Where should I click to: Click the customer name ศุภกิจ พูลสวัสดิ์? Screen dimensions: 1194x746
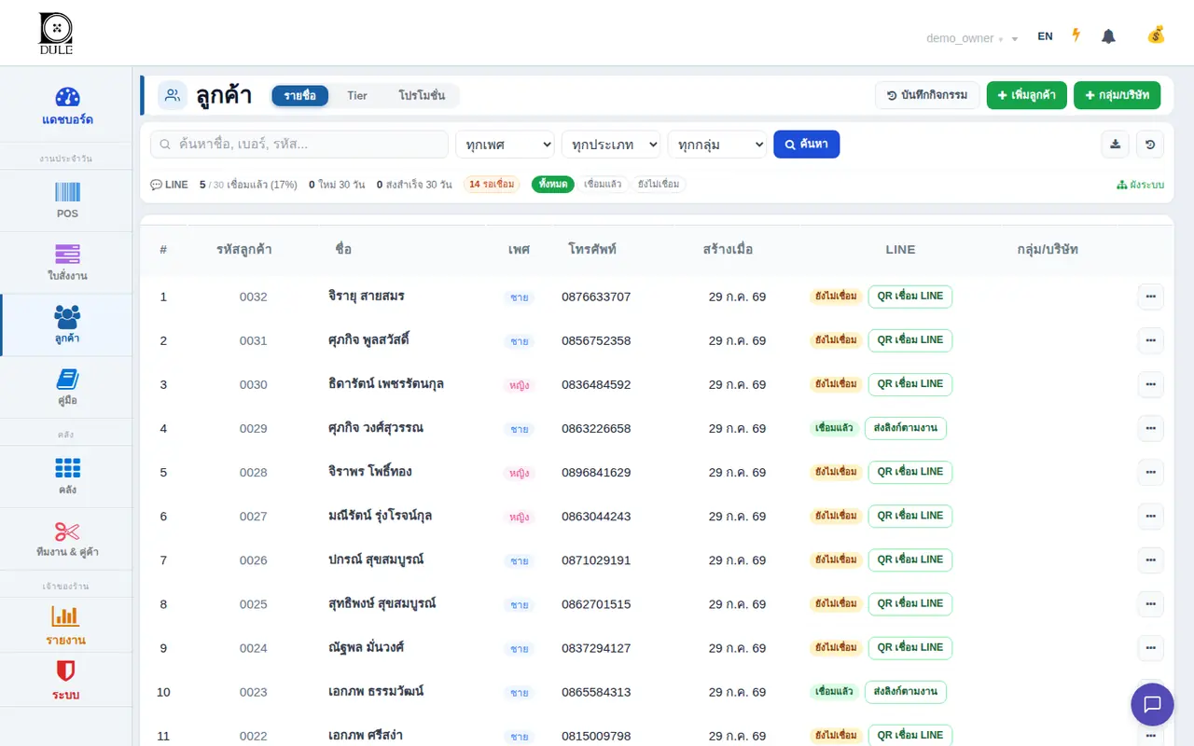click(x=369, y=340)
